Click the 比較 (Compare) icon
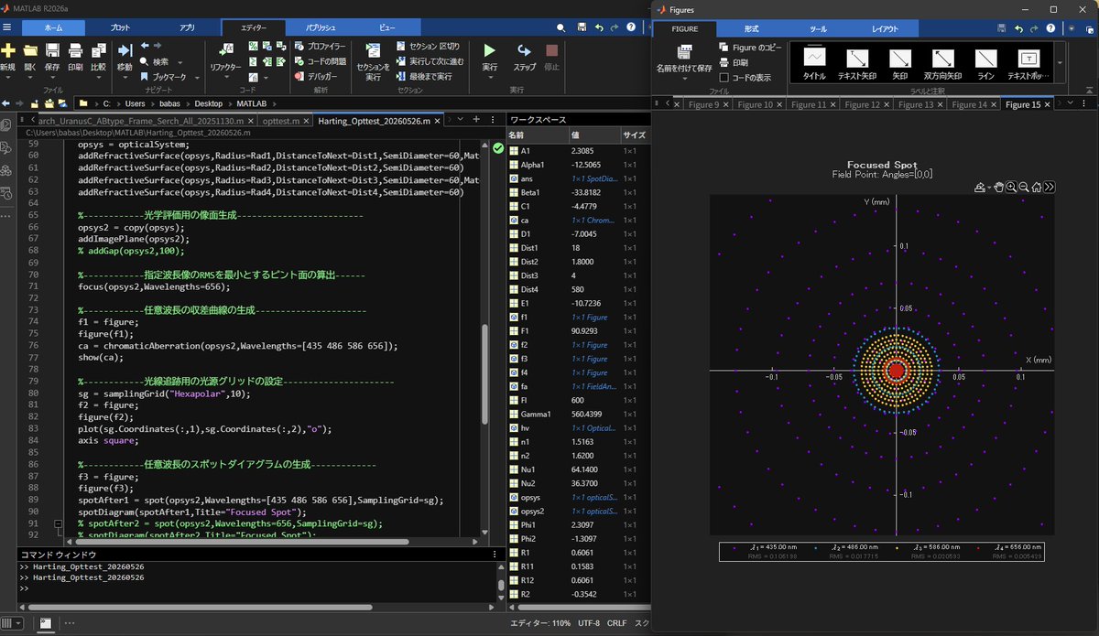1099x636 pixels. 98,49
